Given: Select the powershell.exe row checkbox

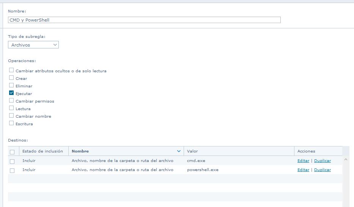Looking at the screenshot, I should (12, 171).
